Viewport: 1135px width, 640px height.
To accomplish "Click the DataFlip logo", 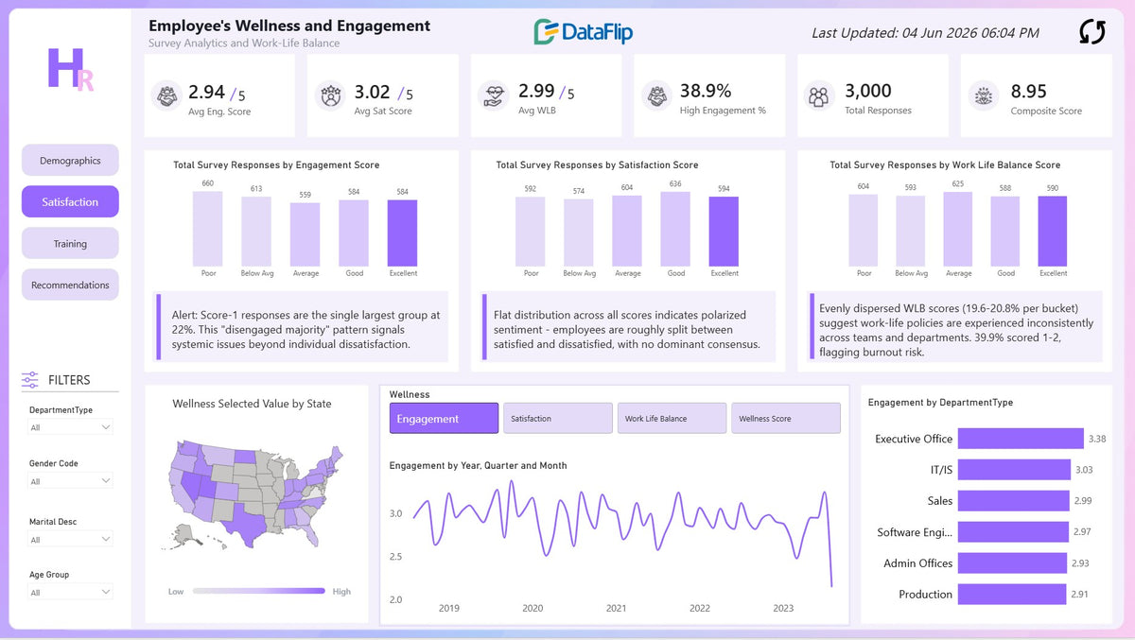I will click(x=583, y=32).
